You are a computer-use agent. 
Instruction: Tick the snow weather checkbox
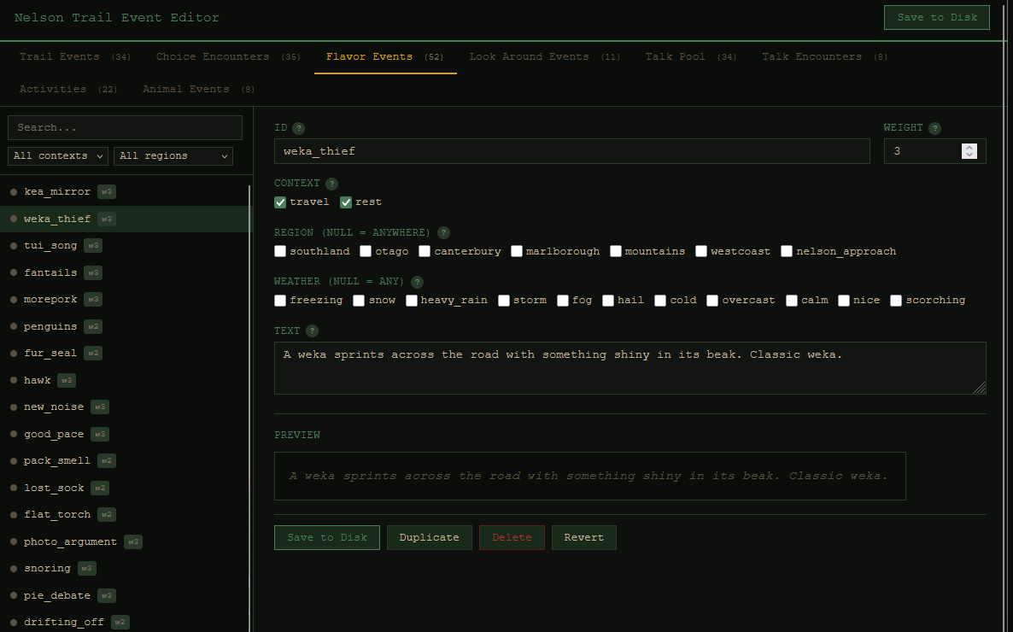(360, 301)
